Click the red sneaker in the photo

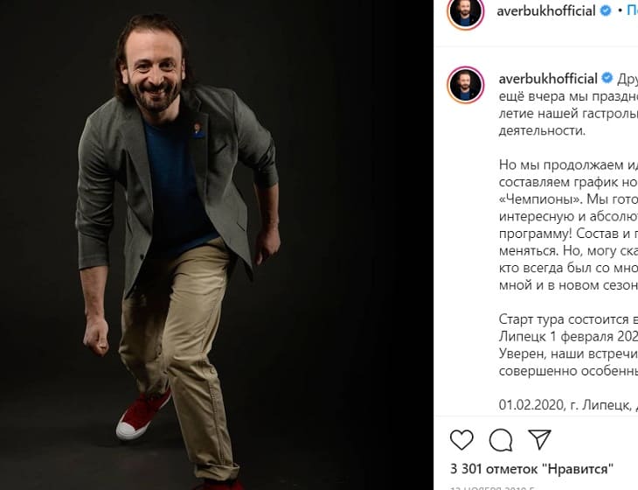tap(143, 414)
